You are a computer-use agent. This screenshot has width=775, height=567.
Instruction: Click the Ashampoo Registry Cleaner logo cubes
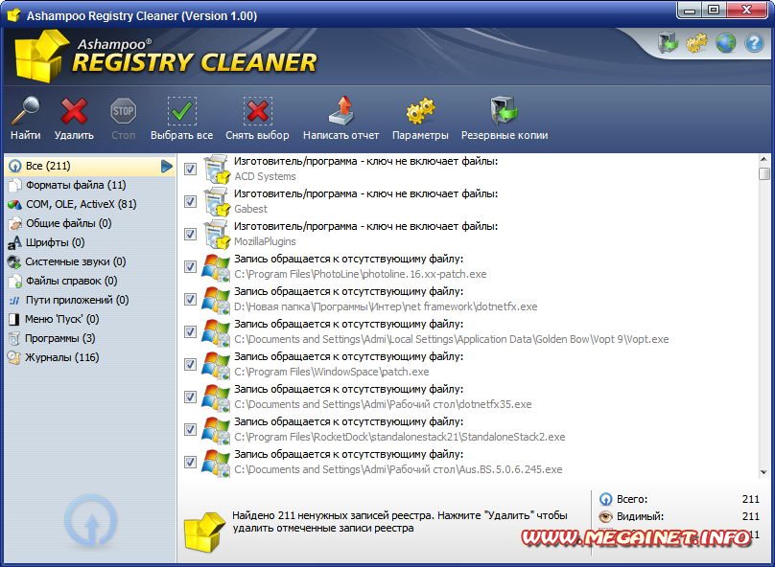click(42, 57)
